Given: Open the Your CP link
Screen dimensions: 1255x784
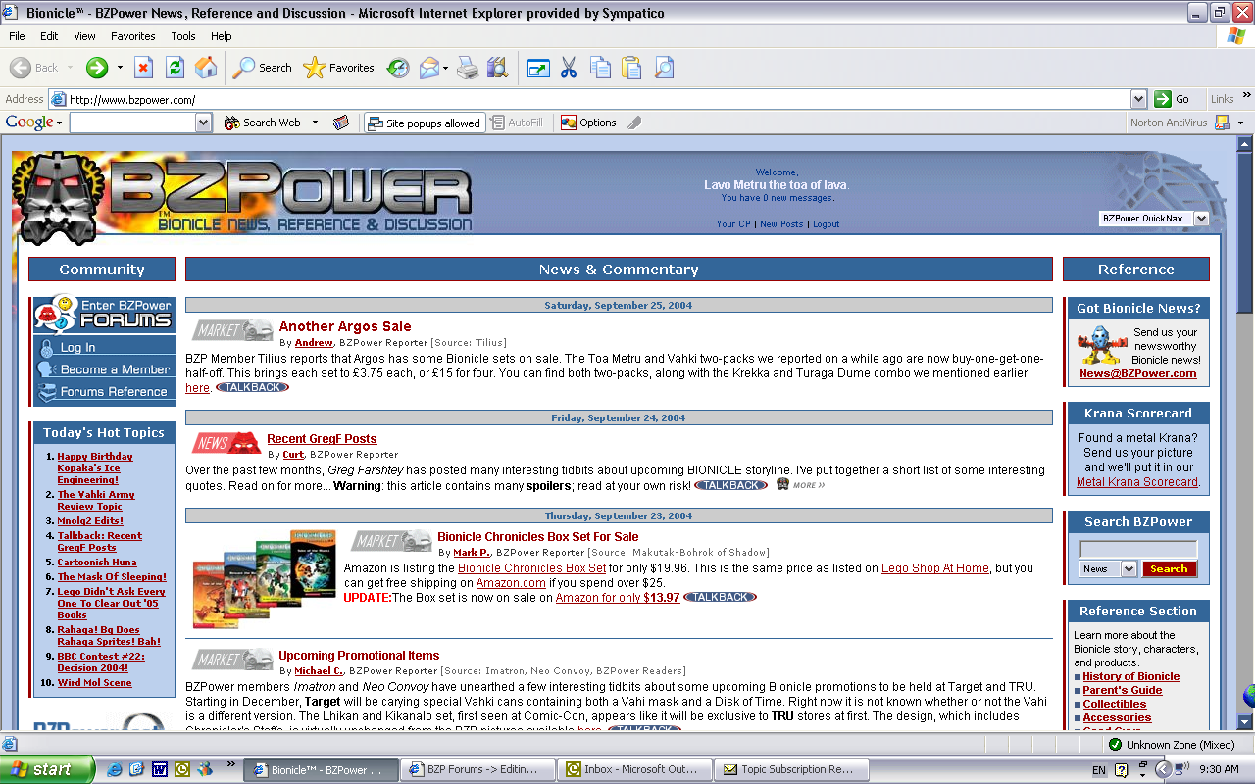Looking at the screenshot, I should tap(733, 224).
